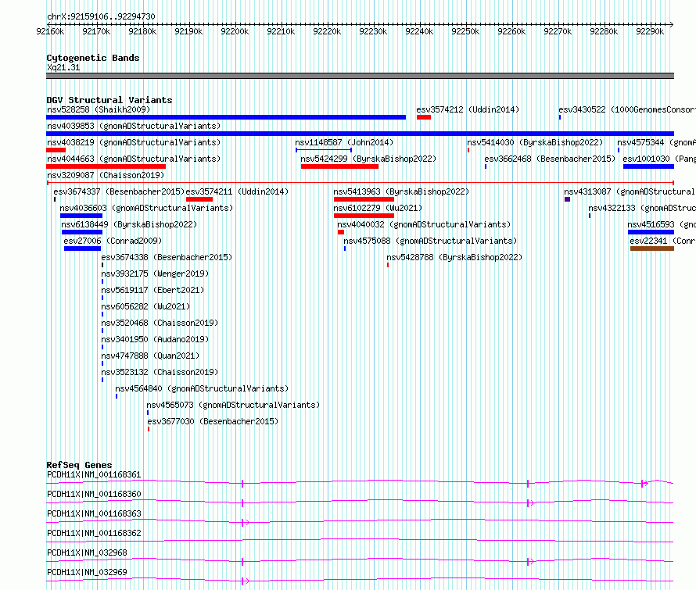Click the red bar under esv3574211
Viewport: 696px width, 590px height.
click(x=199, y=199)
